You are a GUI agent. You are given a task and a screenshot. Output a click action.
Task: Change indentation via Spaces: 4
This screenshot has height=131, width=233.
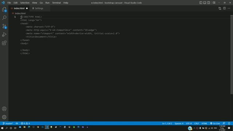pos(179,123)
